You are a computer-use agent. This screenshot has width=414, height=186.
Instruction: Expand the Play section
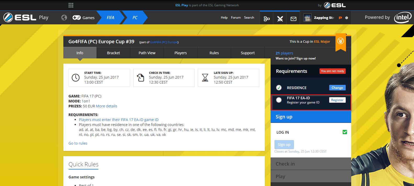(311, 176)
